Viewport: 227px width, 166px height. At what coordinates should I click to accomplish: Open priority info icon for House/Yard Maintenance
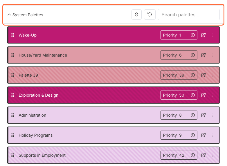(193, 55)
